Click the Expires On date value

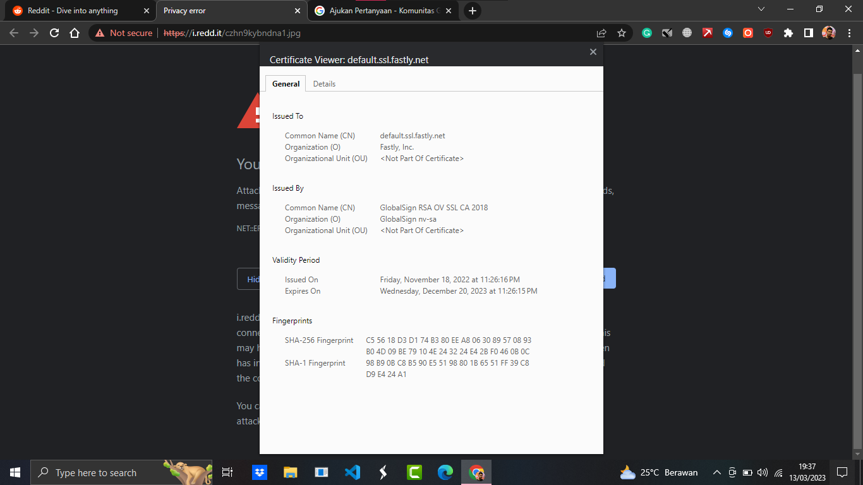(x=459, y=291)
